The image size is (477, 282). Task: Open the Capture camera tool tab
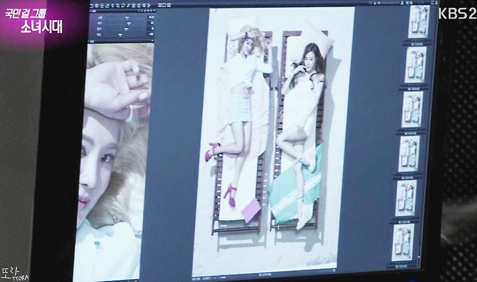pyautogui.click(x=97, y=5)
